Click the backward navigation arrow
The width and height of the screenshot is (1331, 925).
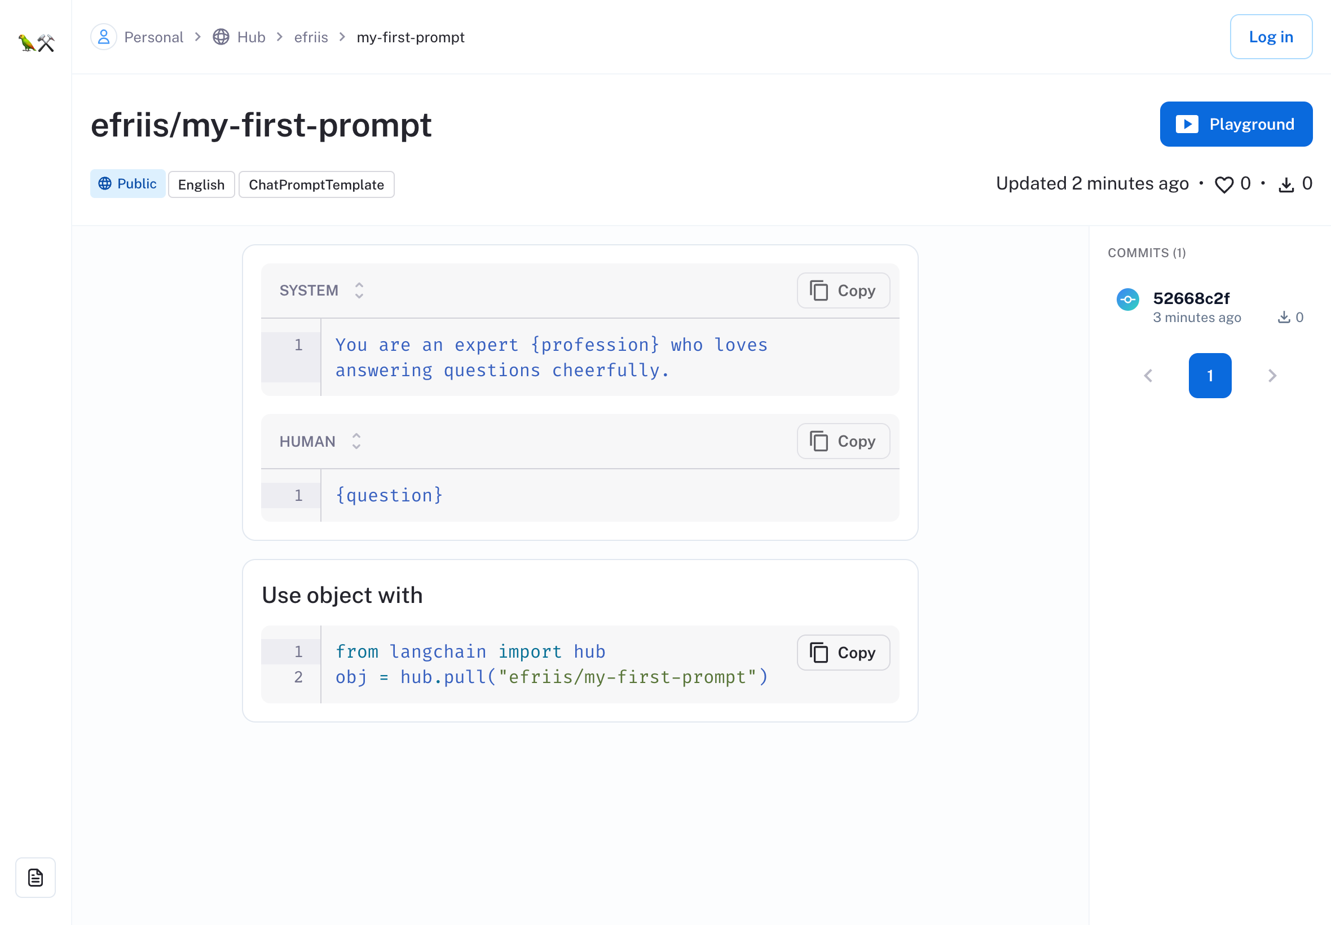click(1148, 375)
